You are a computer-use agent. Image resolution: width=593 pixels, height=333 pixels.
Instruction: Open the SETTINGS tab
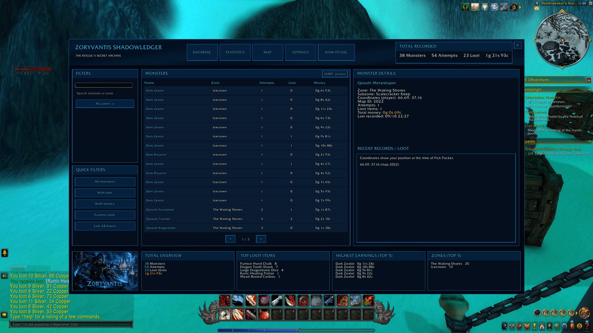point(301,52)
